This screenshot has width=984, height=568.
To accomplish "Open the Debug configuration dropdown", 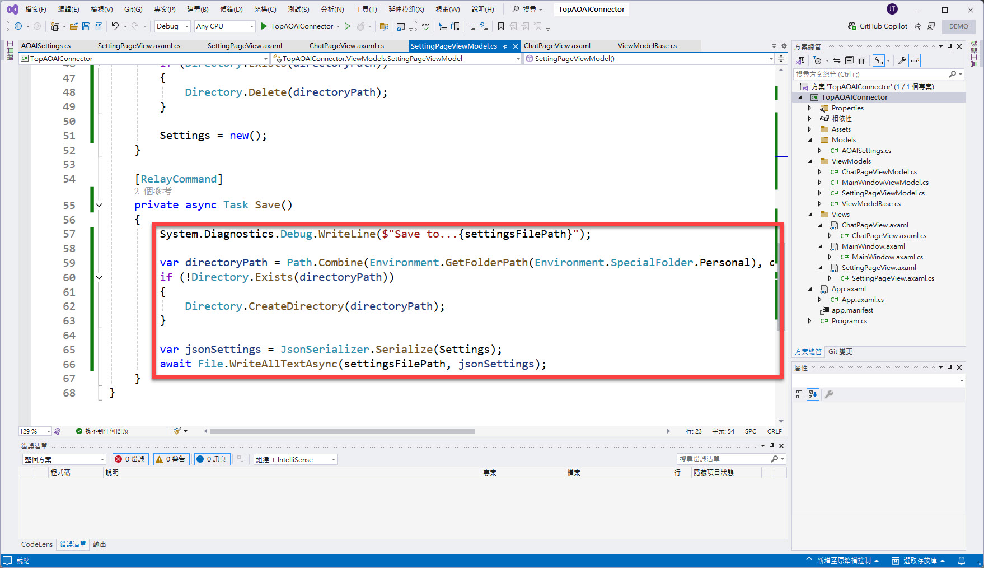I will [x=172, y=26].
